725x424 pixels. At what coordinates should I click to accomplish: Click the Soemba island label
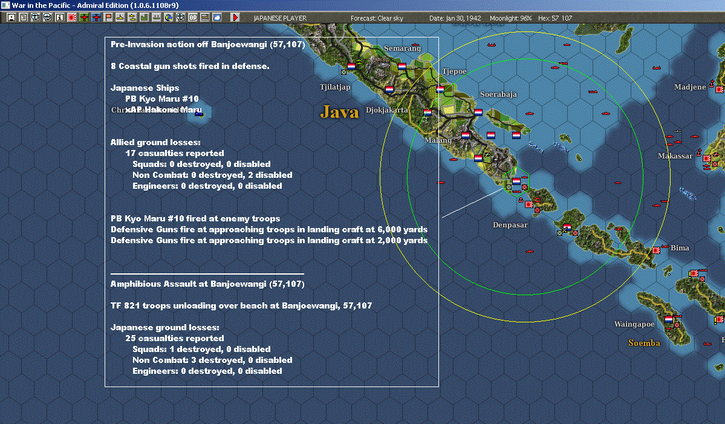(x=644, y=342)
